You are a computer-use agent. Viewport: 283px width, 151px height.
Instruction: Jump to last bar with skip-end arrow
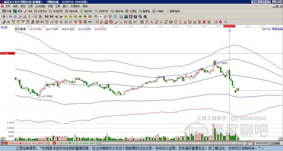[51, 17]
